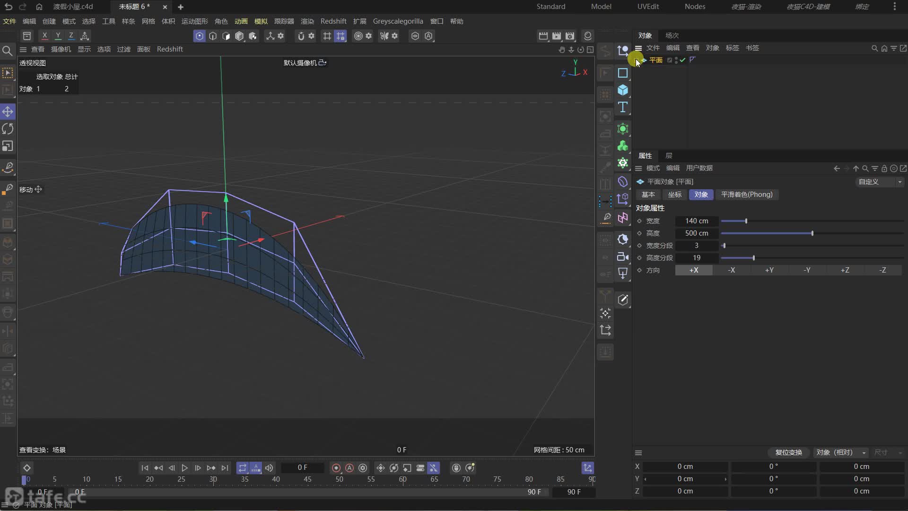Toggle Z axis lock

(71, 35)
